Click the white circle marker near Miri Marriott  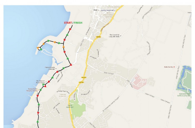click(x=44, y=85)
